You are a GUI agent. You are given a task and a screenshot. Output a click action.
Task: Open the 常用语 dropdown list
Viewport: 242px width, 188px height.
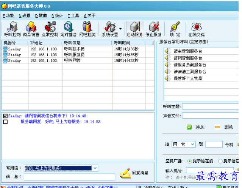point(95,168)
